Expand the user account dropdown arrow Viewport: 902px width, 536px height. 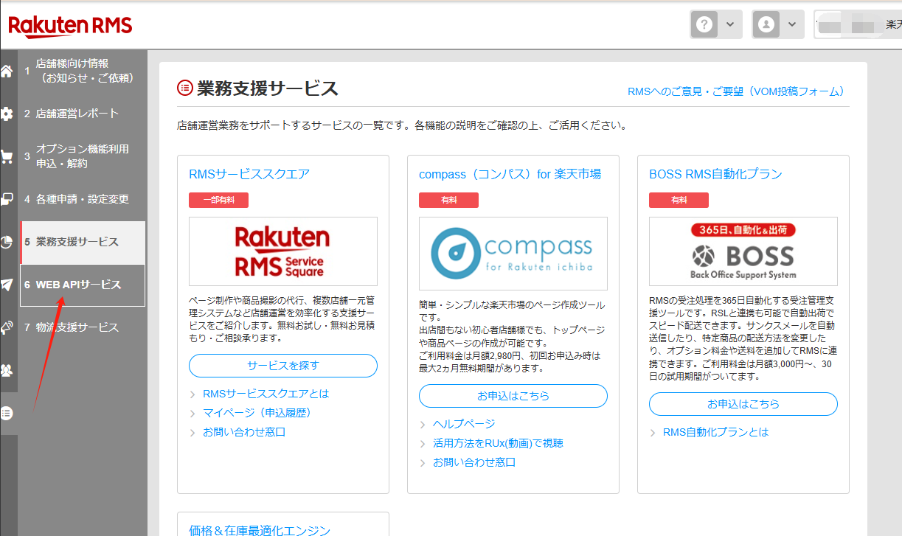coord(791,24)
